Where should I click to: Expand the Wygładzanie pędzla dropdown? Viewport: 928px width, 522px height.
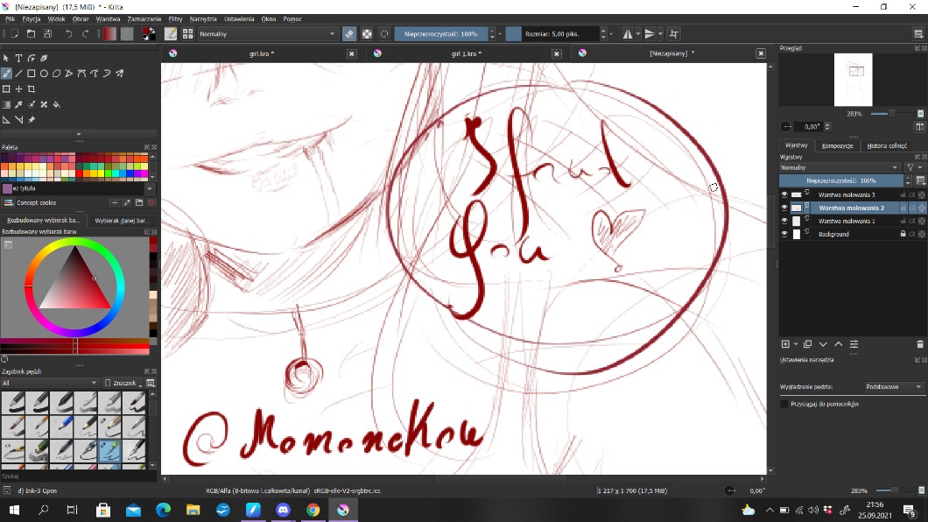pos(894,386)
